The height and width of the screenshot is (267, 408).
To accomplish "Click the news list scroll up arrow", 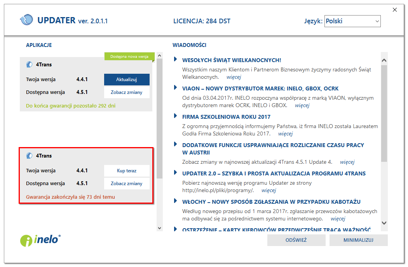I will pyautogui.click(x=384, y=60).
